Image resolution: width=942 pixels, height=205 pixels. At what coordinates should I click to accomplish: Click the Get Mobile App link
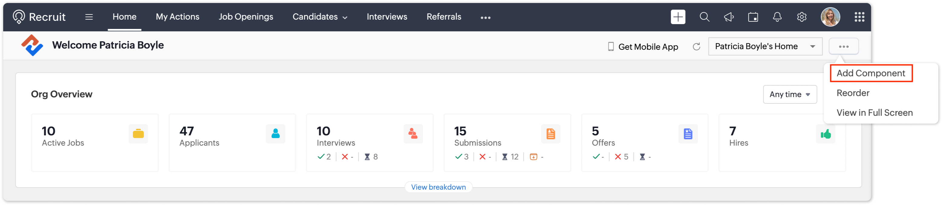point(648,47)
